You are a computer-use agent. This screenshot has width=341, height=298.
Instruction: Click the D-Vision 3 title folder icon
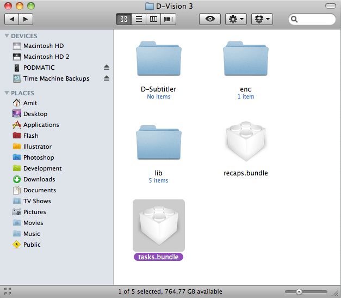click(x=150, y=6)
